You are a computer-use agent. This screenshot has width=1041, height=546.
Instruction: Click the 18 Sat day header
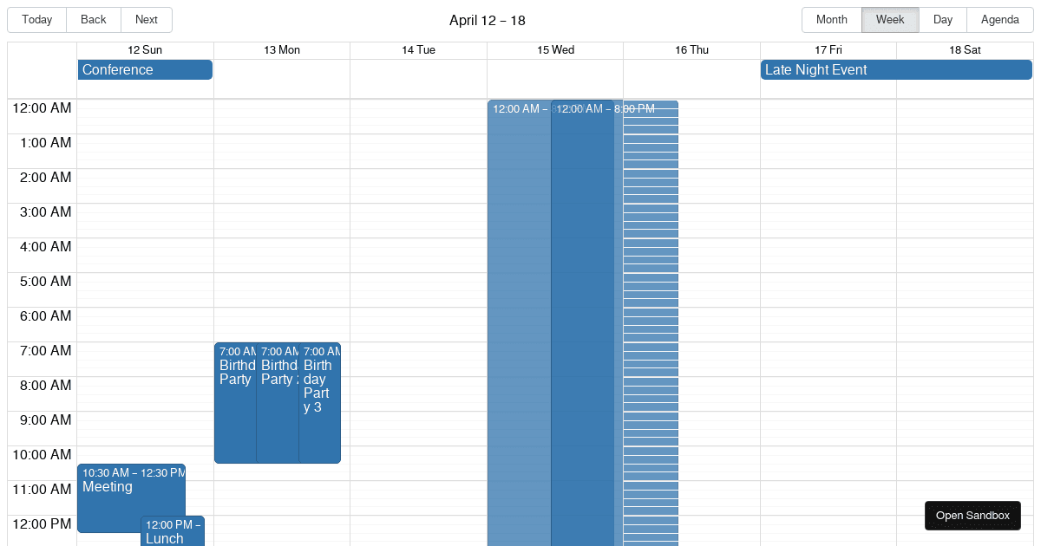pyautogui.click(x=965, y=49)
